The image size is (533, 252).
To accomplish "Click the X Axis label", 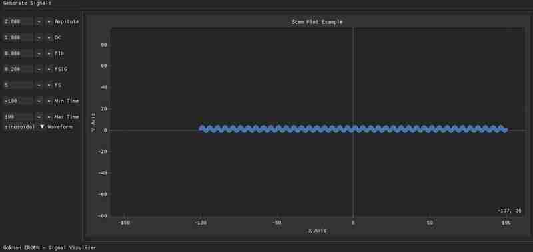I will point(317,231).
